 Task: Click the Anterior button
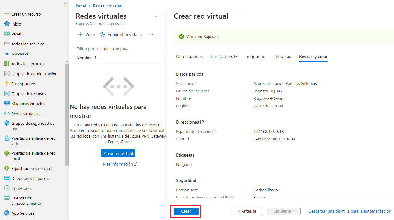tap(247, 211)
